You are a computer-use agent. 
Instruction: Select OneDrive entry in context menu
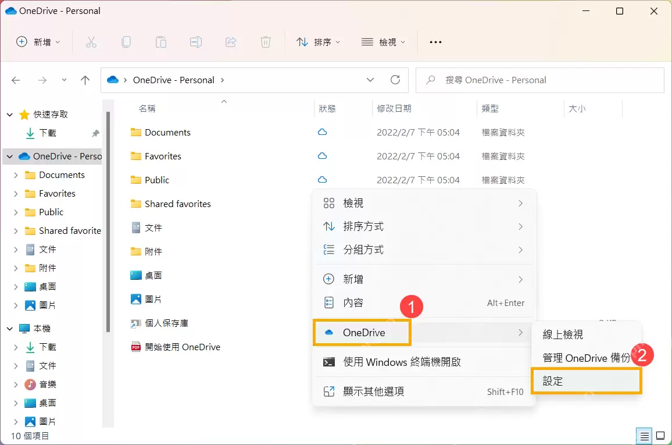424,333
